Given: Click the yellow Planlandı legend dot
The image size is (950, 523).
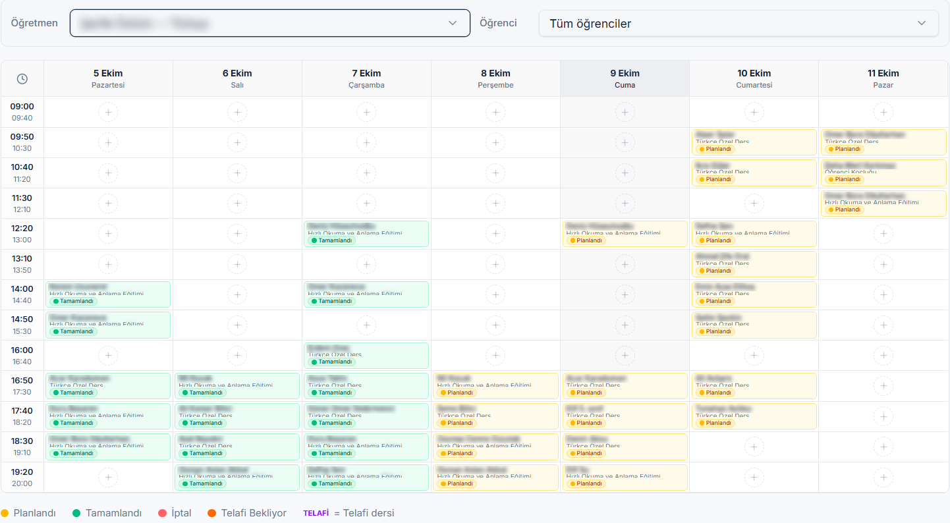Looking at the screenshot, I should coord(5,513).
